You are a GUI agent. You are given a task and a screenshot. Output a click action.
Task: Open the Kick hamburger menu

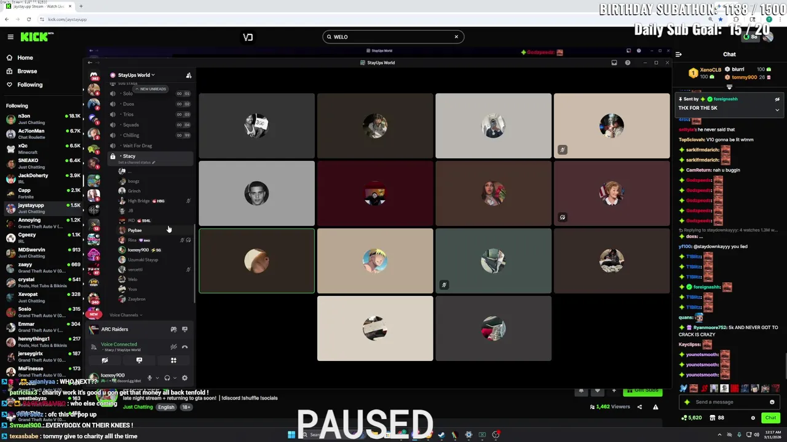(x=10, y=37)
